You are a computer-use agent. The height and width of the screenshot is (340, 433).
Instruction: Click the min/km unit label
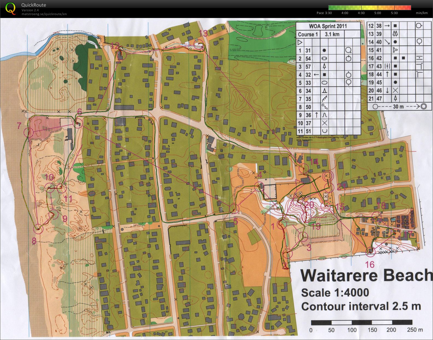(x=422, y=13)
